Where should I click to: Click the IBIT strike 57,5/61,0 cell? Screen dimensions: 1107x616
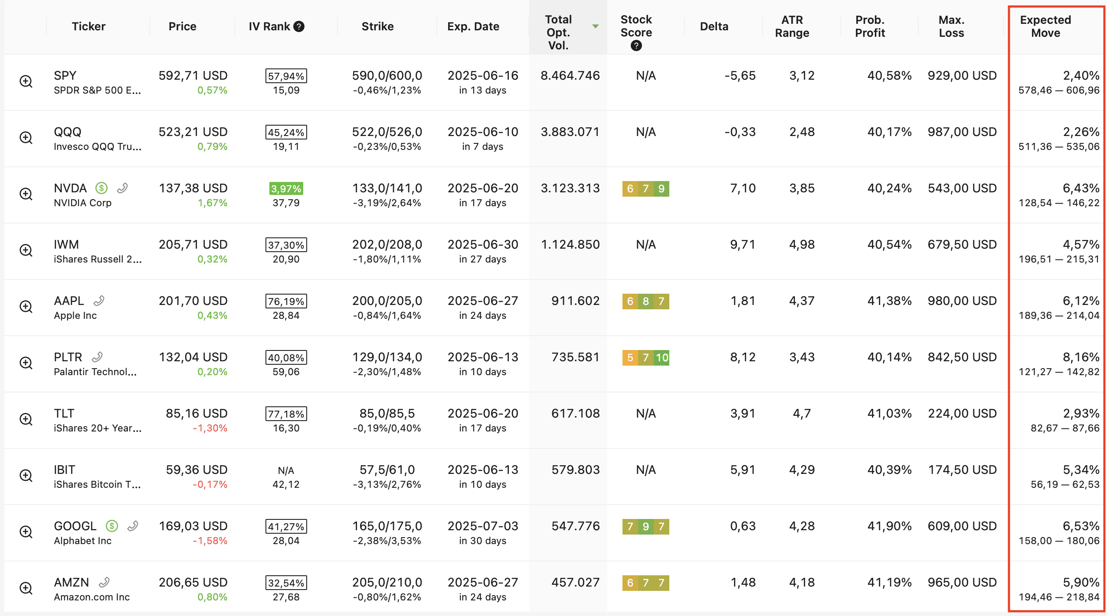[x=387, y=470]
